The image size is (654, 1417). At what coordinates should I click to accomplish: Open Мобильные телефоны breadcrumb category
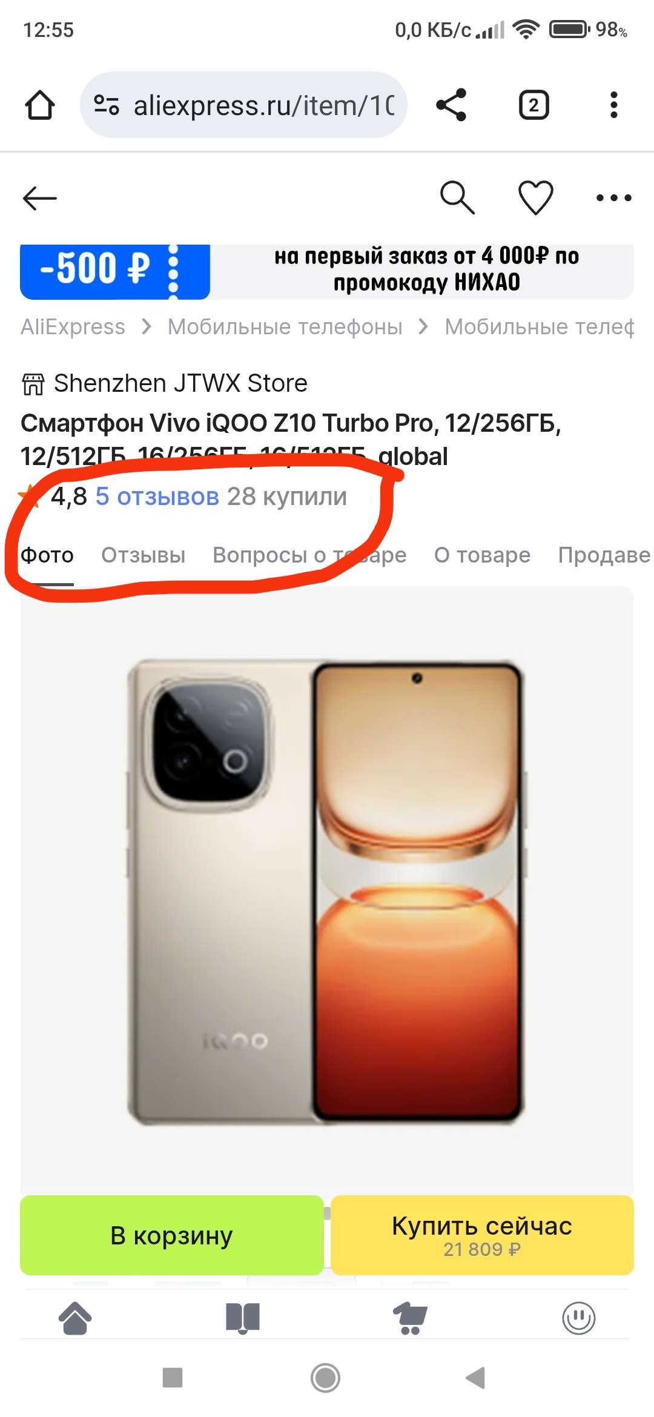click(x=285, y=327)
